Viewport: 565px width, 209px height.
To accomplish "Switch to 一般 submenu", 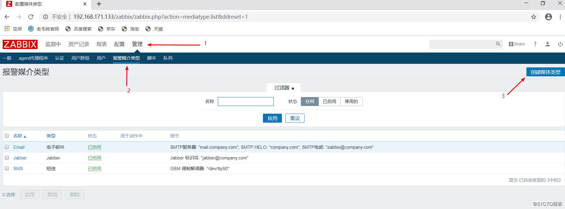I will [7, 58].
